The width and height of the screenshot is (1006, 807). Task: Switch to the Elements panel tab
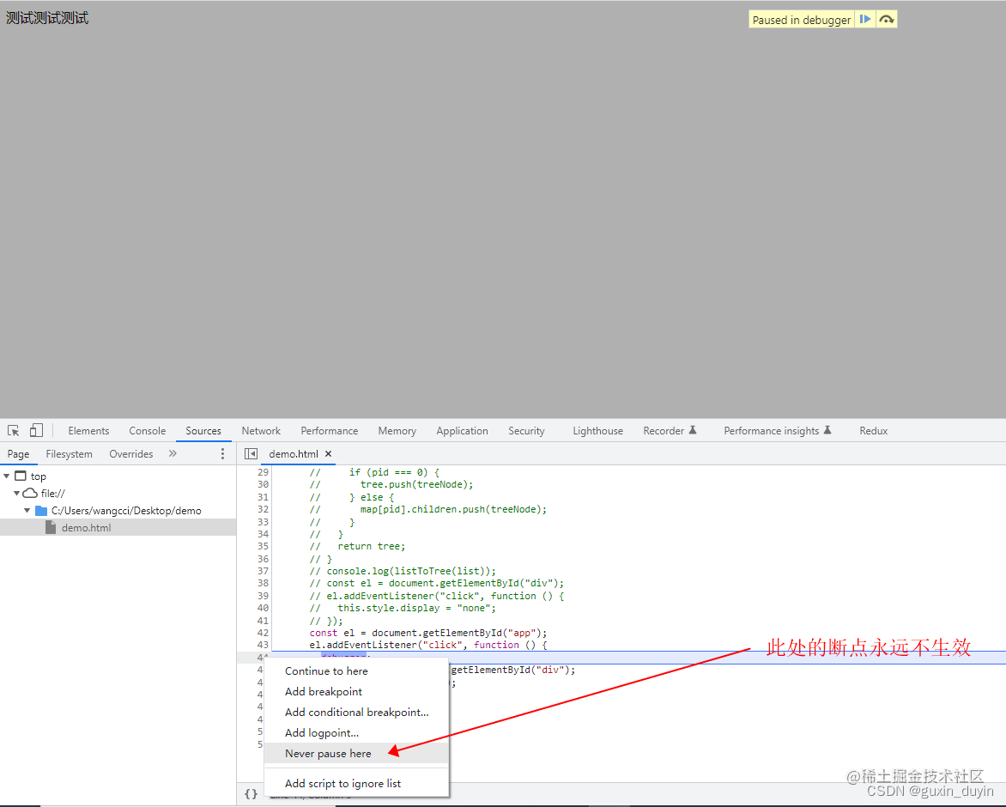pos(88,430)
